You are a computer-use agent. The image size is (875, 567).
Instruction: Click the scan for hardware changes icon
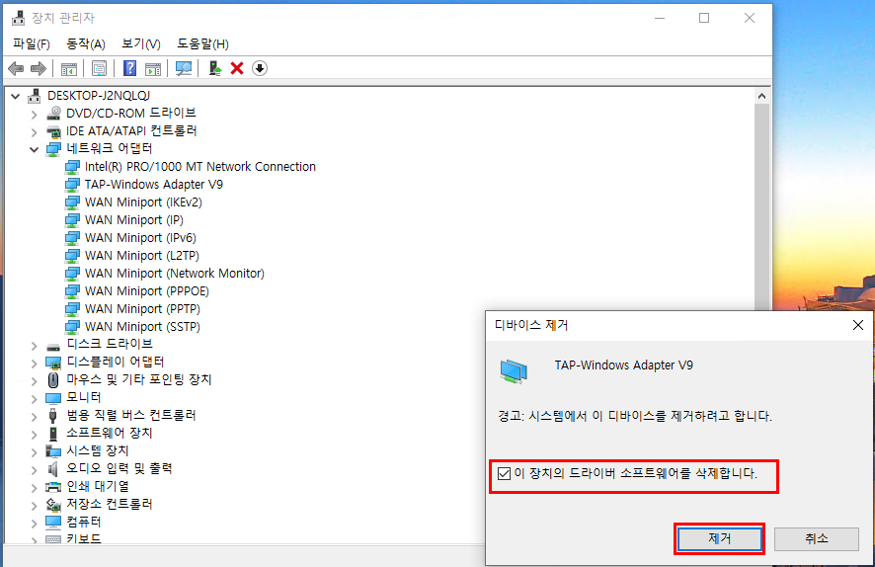(184, 68)
